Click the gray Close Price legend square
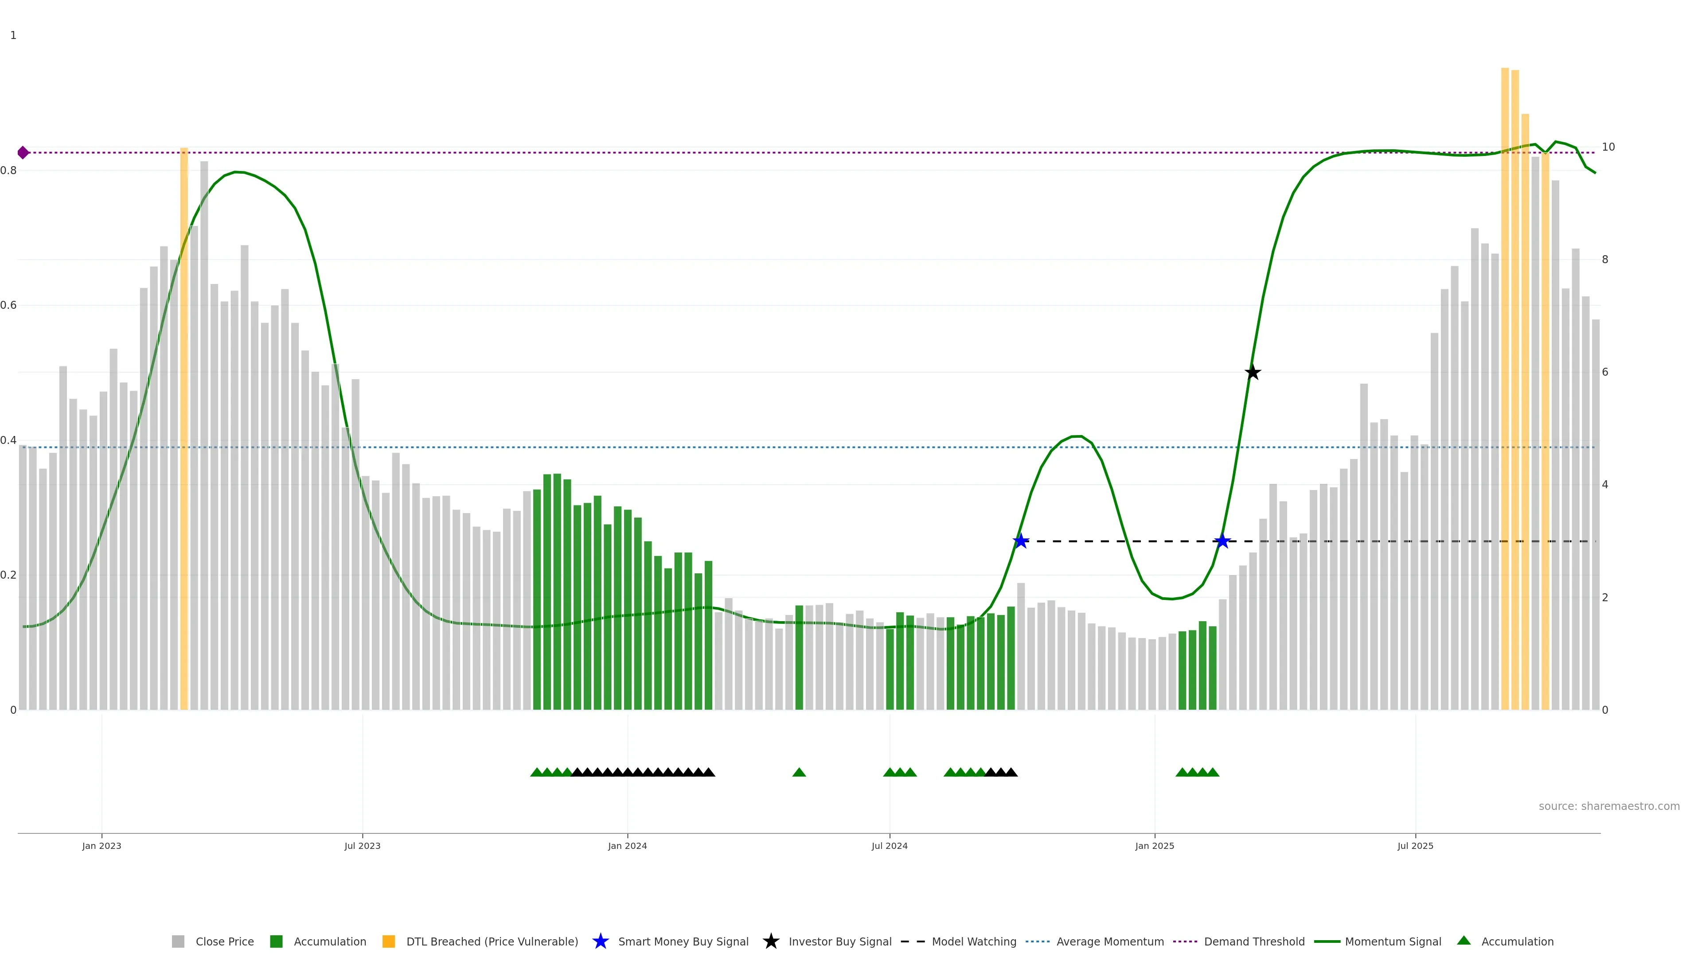This screenshot has height=957, width=1702. (x=178, y=941)
